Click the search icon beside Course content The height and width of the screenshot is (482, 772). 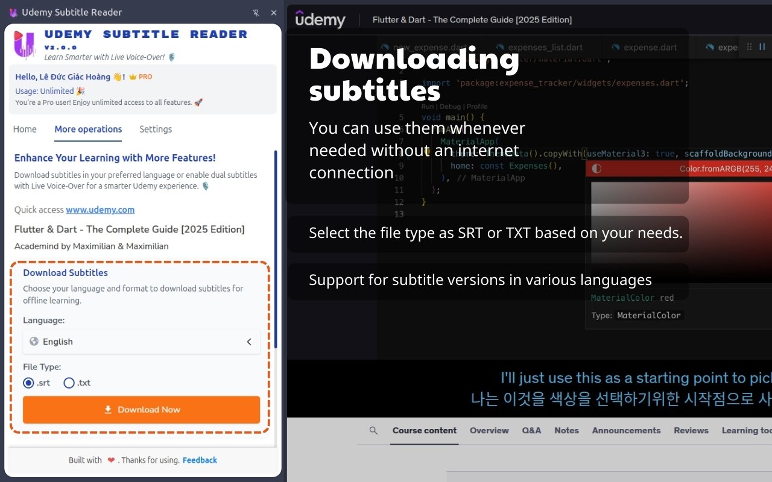373,430
